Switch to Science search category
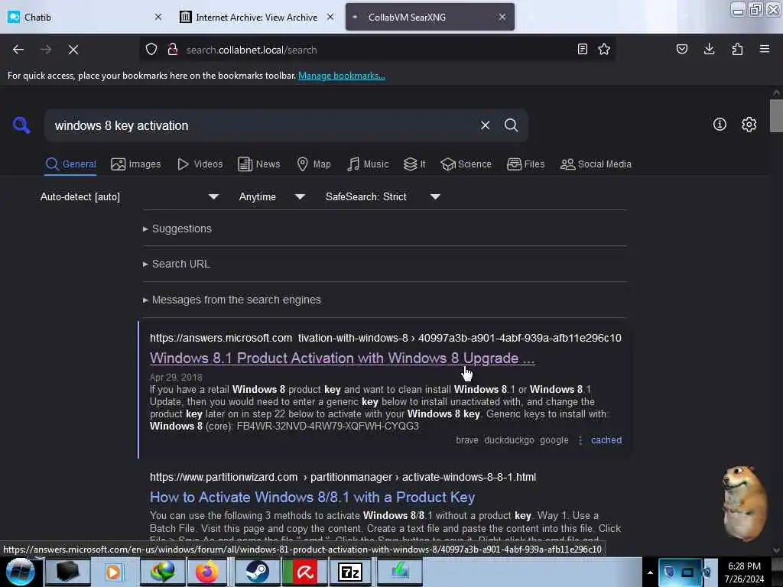 (466, 164)
